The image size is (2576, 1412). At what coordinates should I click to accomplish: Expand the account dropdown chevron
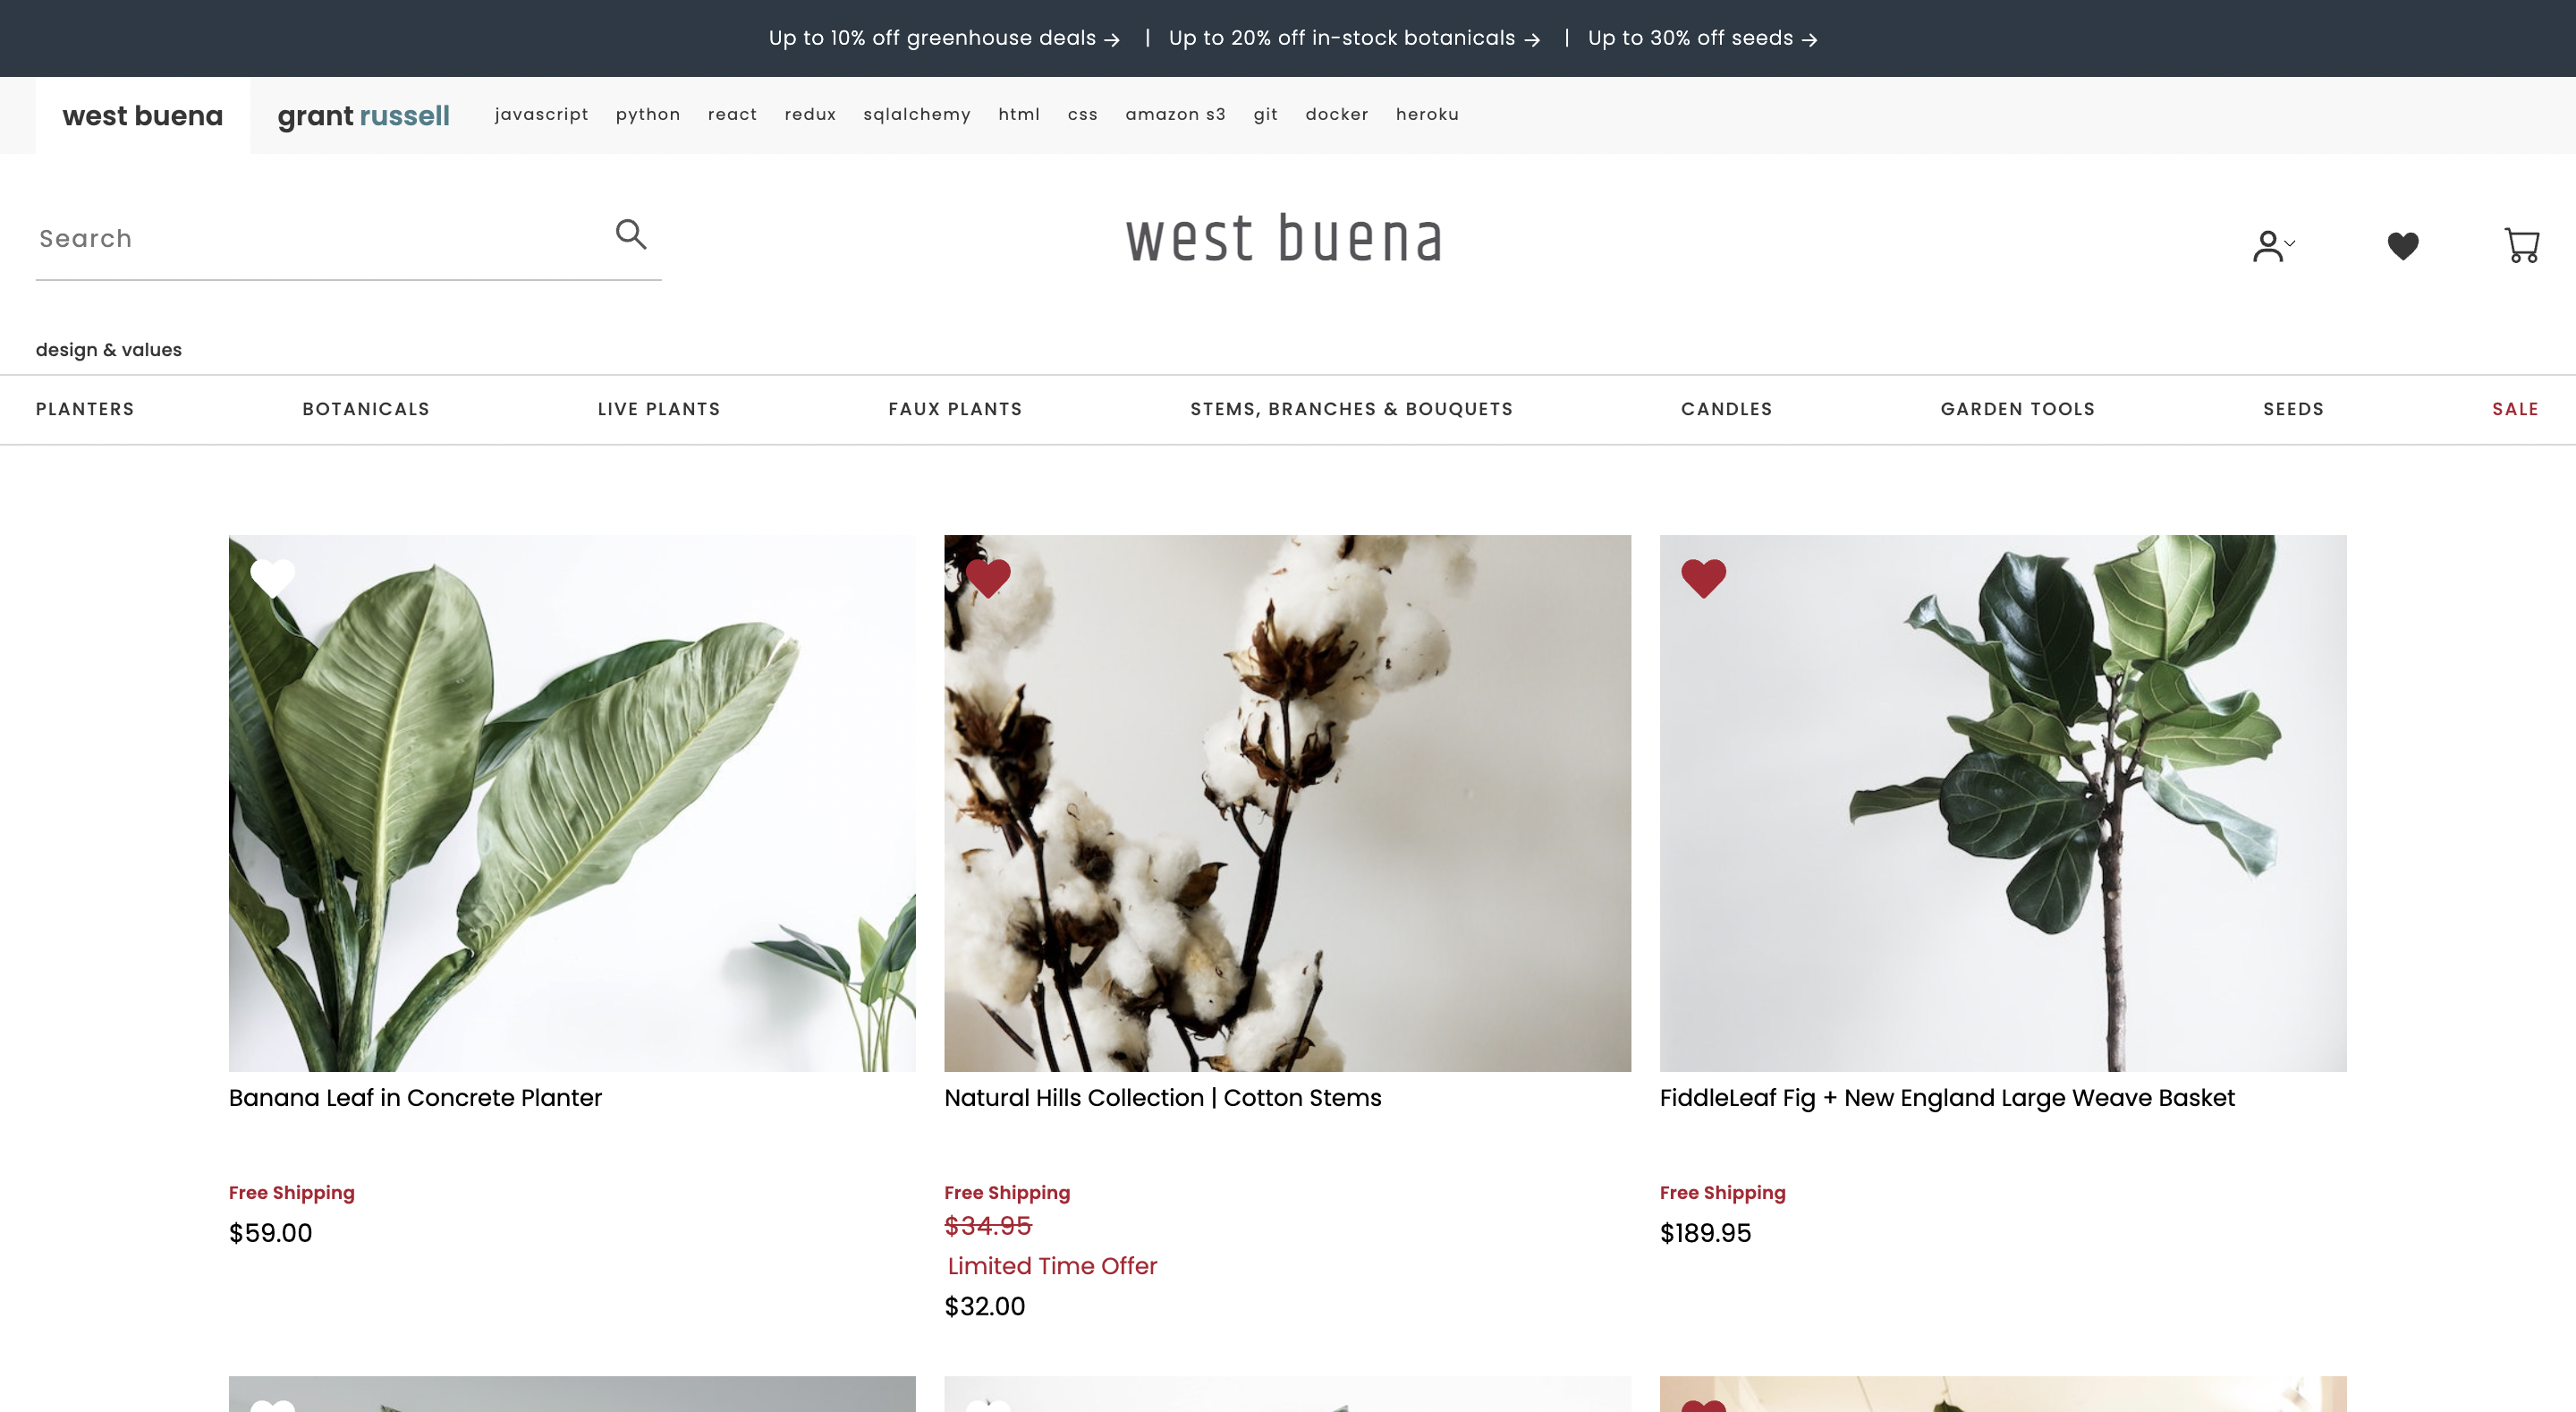[2290, 242]
